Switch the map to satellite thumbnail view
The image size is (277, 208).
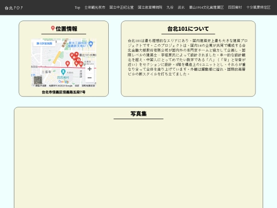[x=38, y=80]
